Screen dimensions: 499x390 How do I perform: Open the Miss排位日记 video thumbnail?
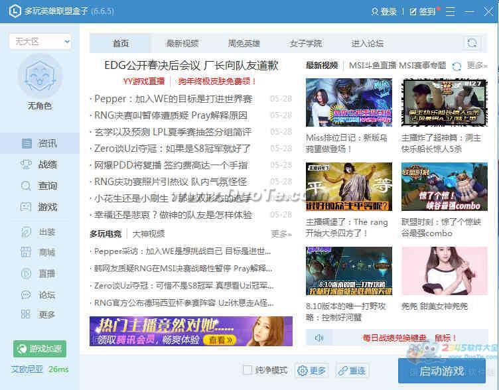pyautogui.click(x=349, y=102)
